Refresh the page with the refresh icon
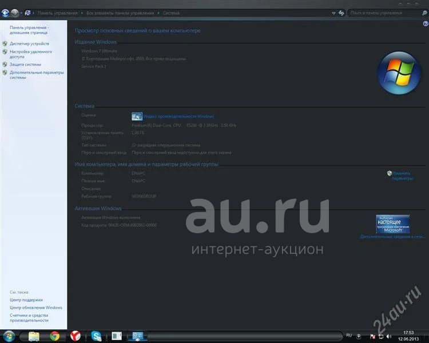429x343 pixels. [341, 13]
